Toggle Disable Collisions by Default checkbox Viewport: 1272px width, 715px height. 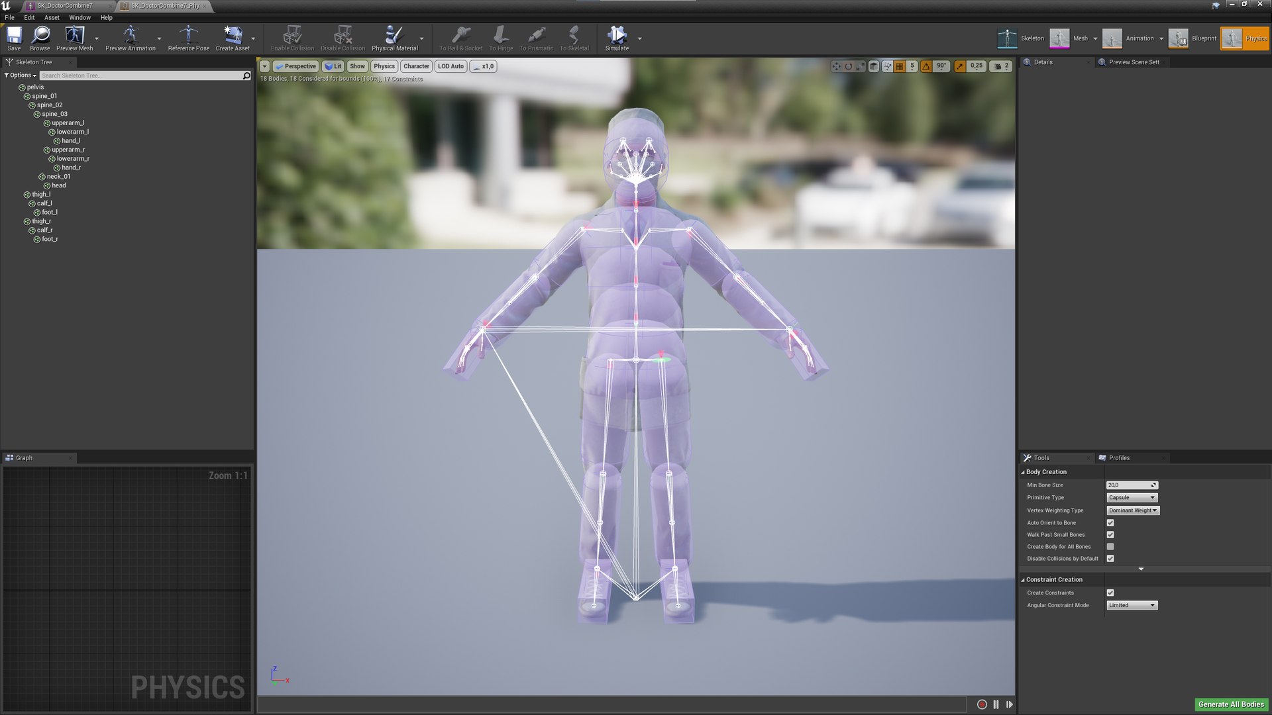pyautogui.click(x=1110, y=559)
